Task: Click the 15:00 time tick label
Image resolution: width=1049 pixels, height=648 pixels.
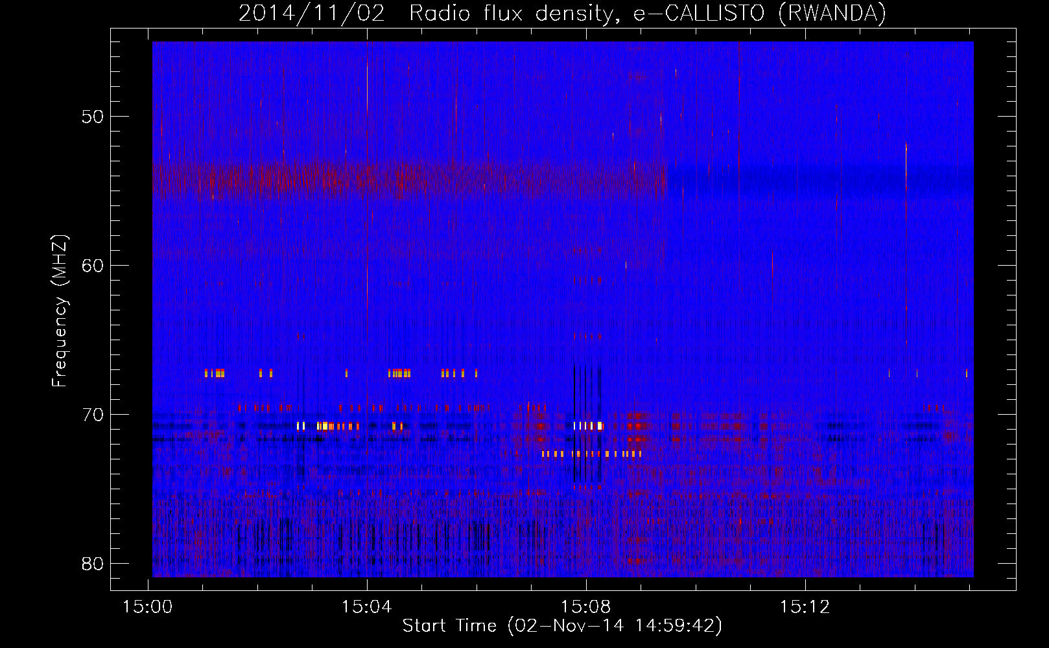Action: [148, 607]
